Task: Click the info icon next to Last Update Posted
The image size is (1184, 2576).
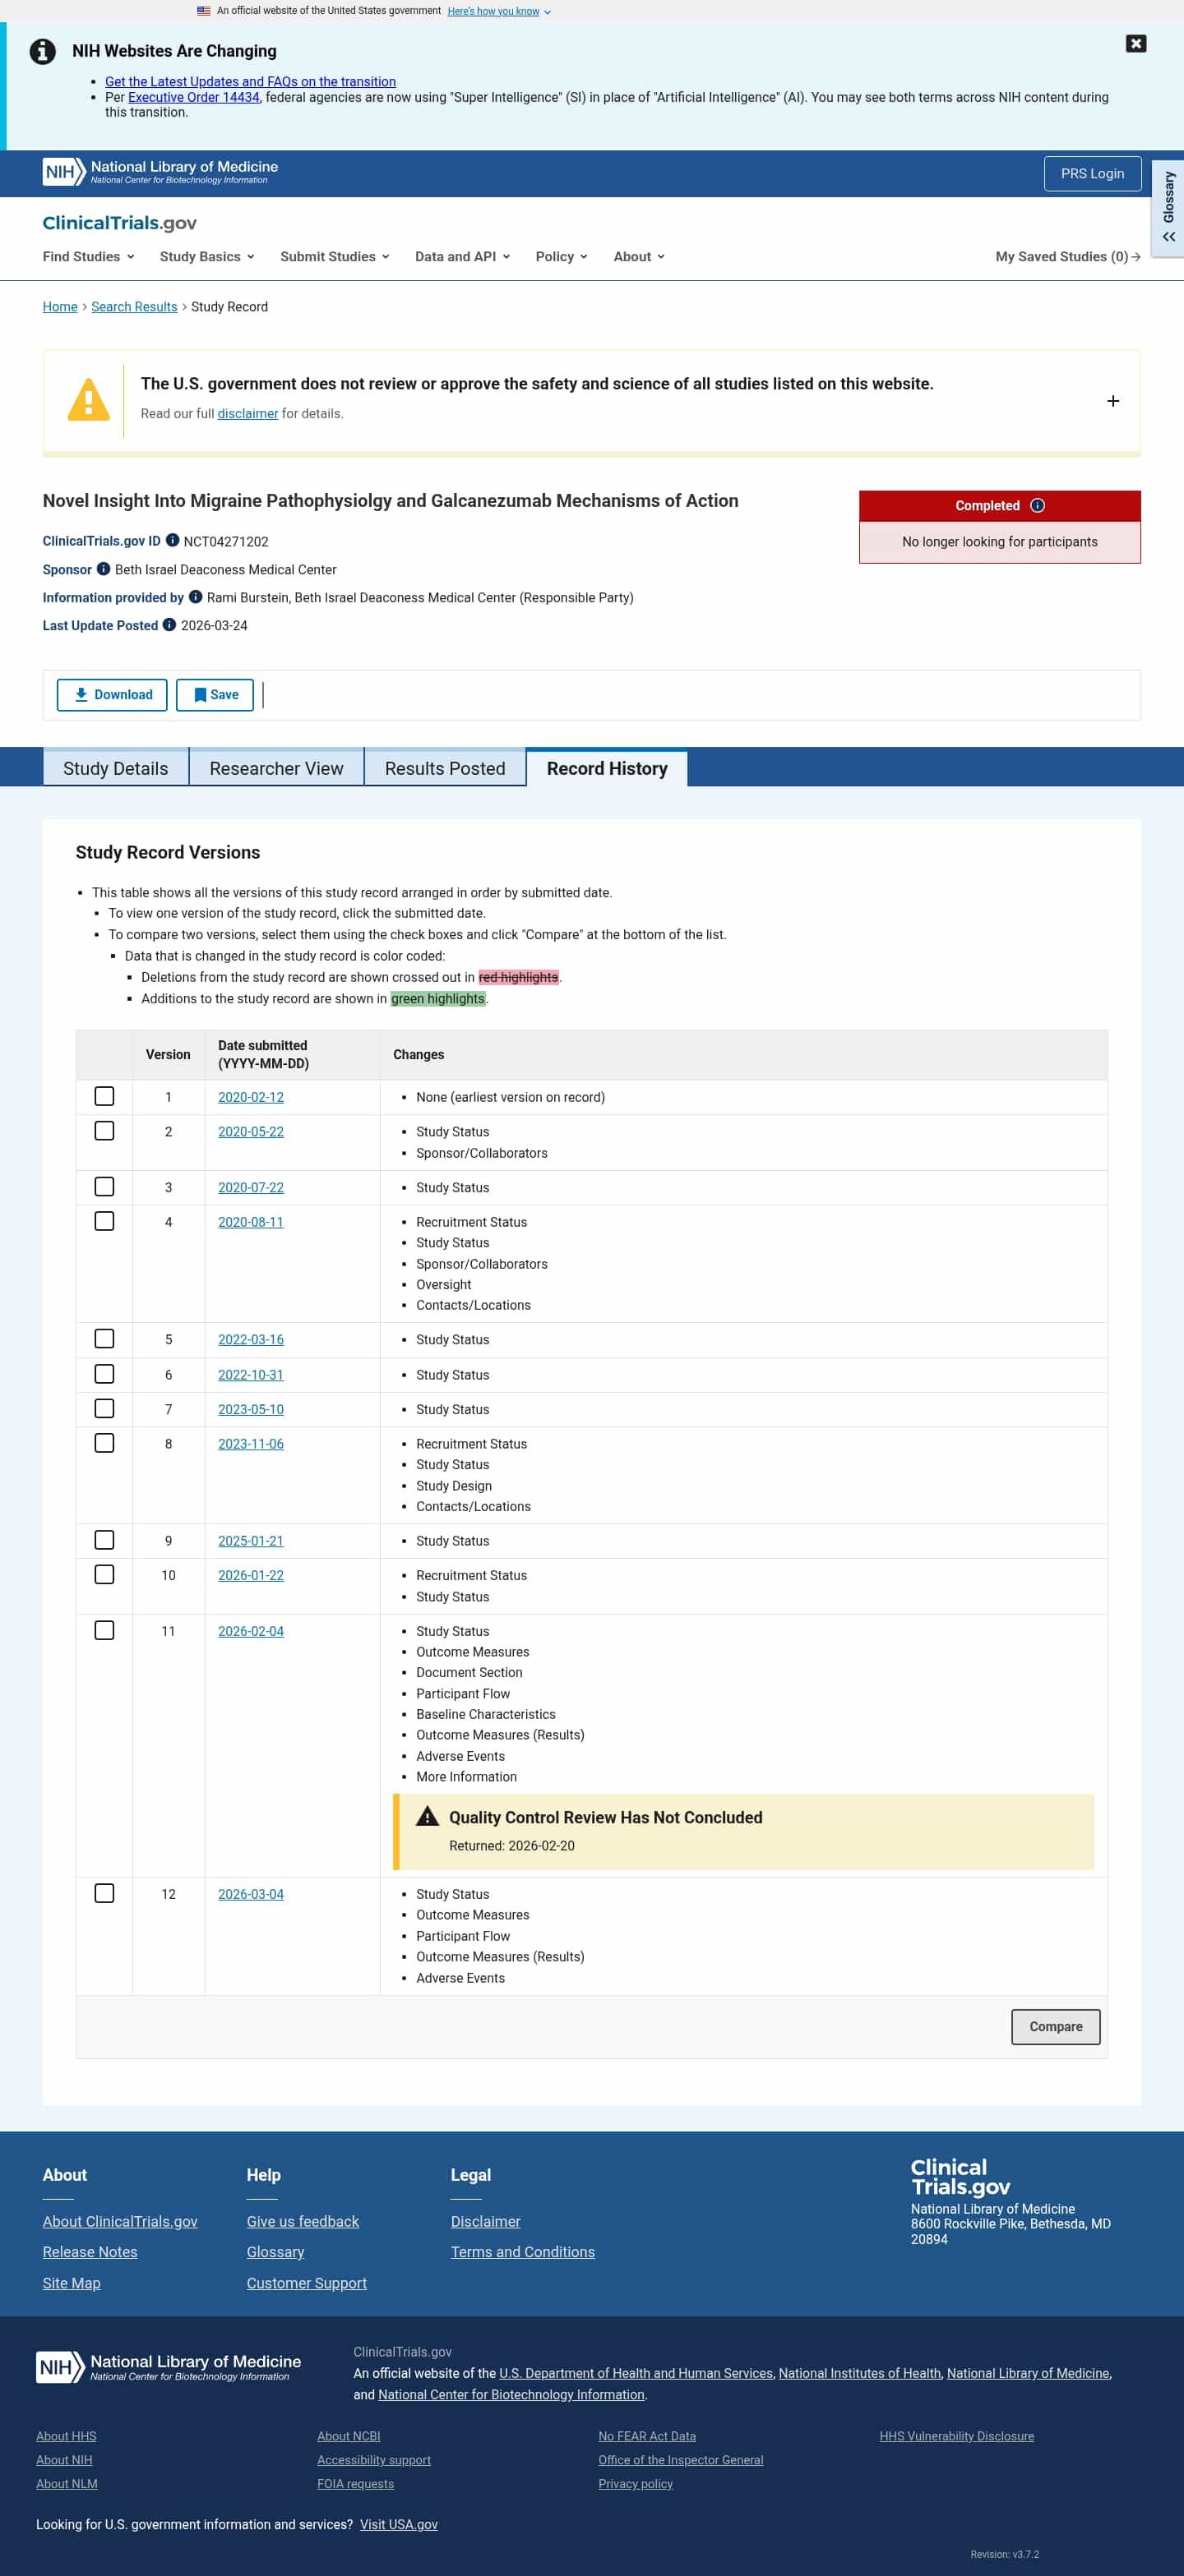Action: 169,625
